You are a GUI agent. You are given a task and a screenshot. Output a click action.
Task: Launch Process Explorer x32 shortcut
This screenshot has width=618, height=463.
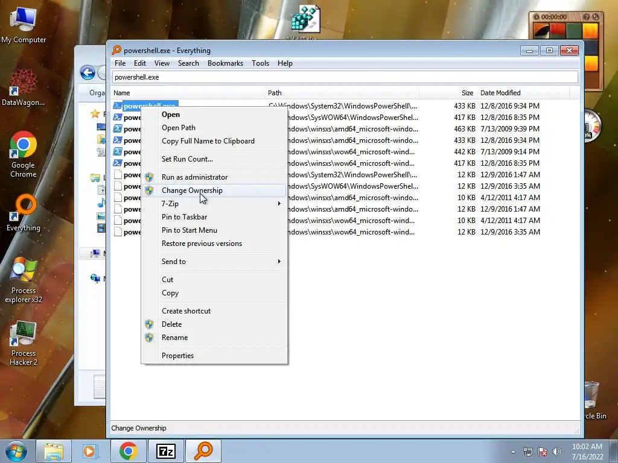tap(24, 280)
